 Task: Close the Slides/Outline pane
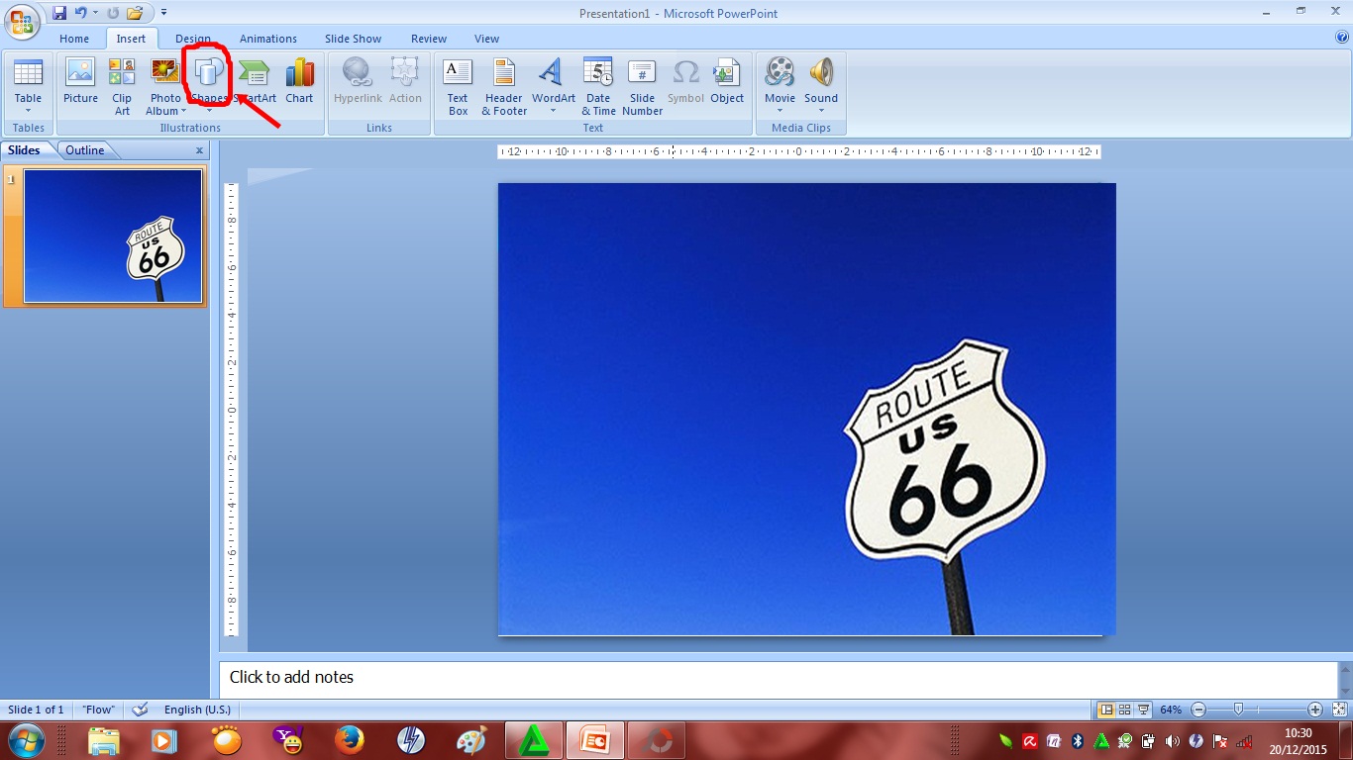(199, 150)
